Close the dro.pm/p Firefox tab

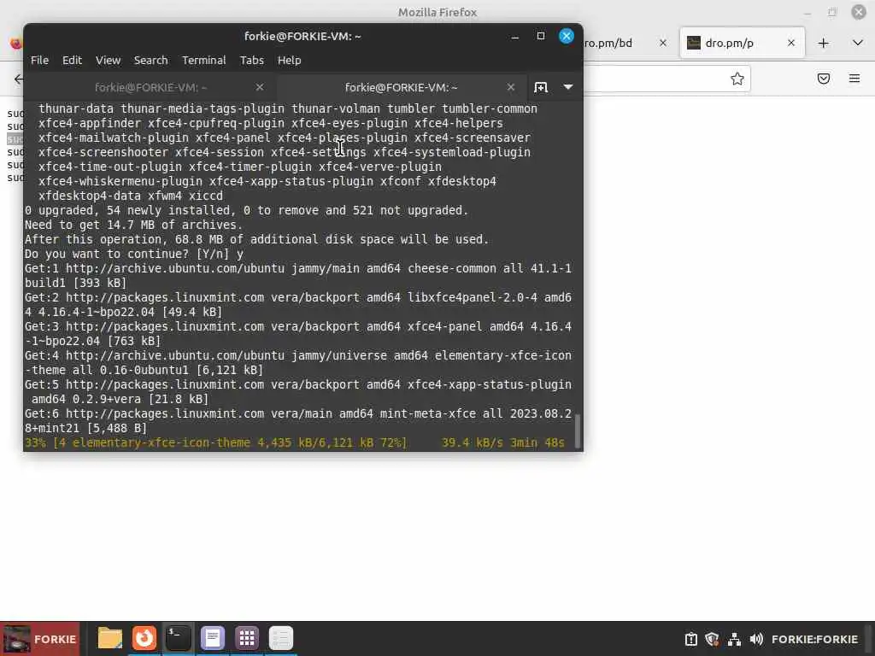pos(790,43)
